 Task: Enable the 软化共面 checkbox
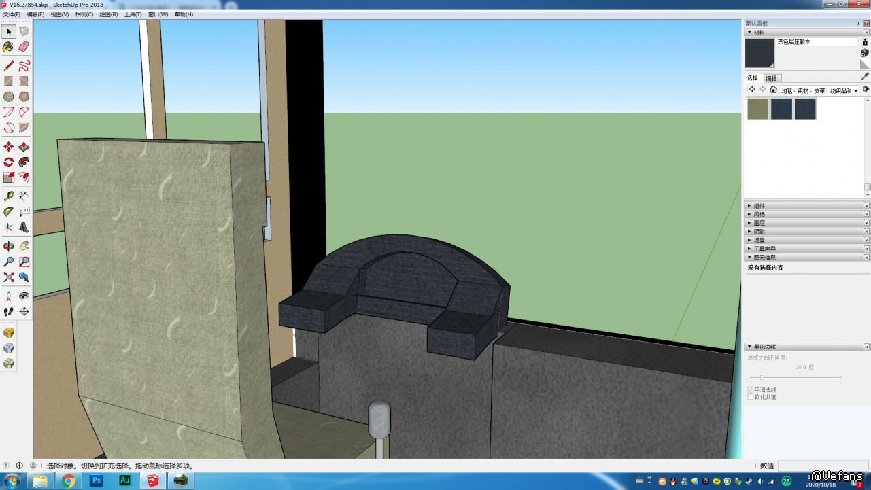coord(751,397)
